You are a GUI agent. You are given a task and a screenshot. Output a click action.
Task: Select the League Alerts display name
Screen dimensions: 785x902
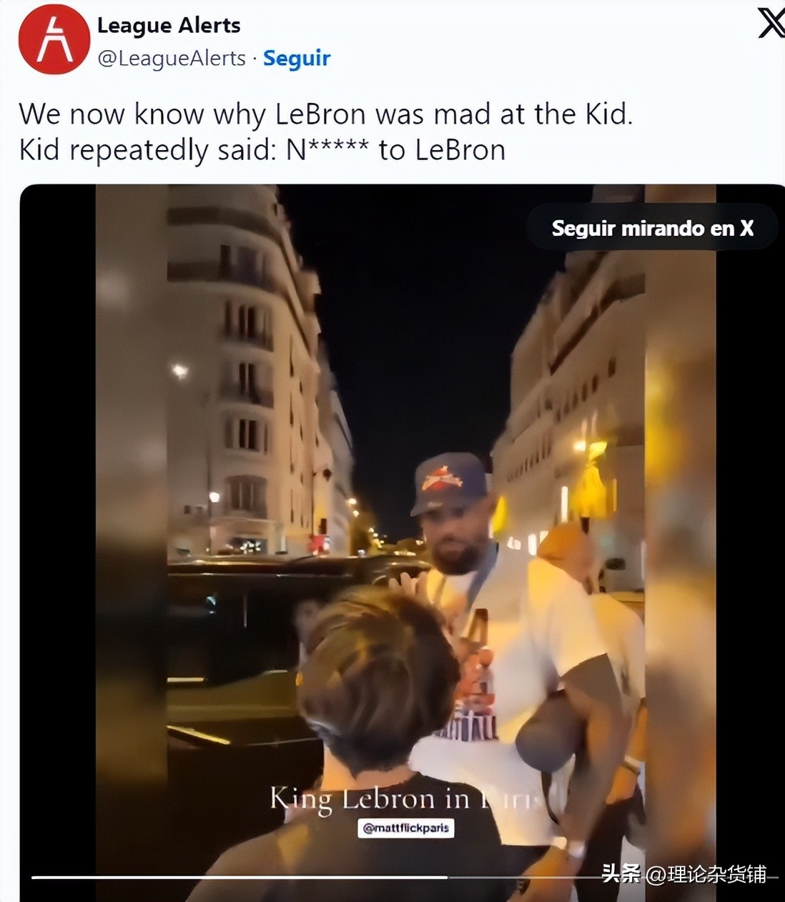[x=169, y=26]
